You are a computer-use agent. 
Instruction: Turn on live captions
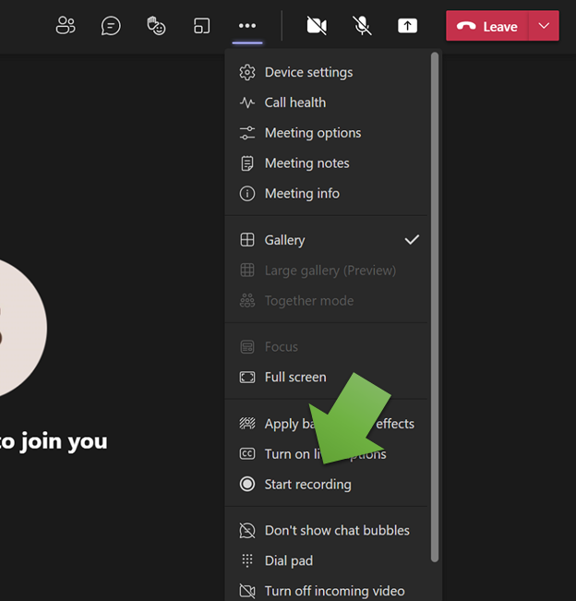[327, 454]
